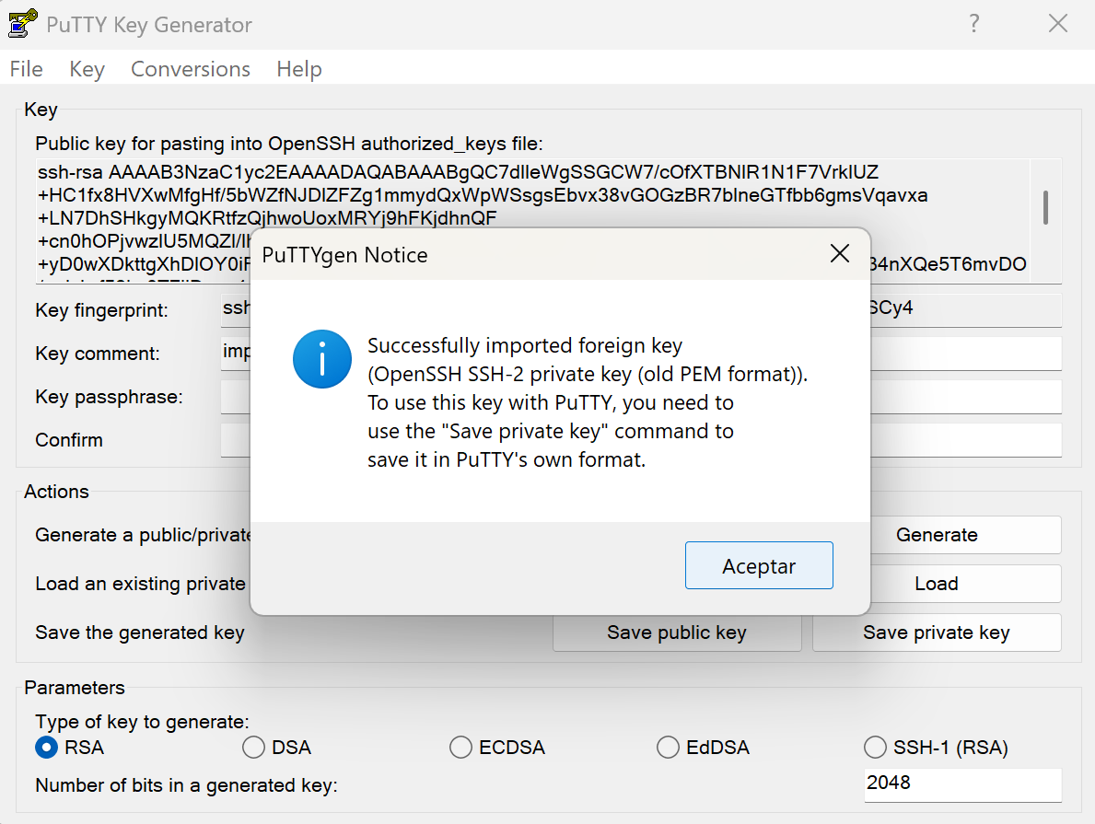This screenshot has height=824, width=1095.
Task: Click Save private key button
Action: point(937,633)
